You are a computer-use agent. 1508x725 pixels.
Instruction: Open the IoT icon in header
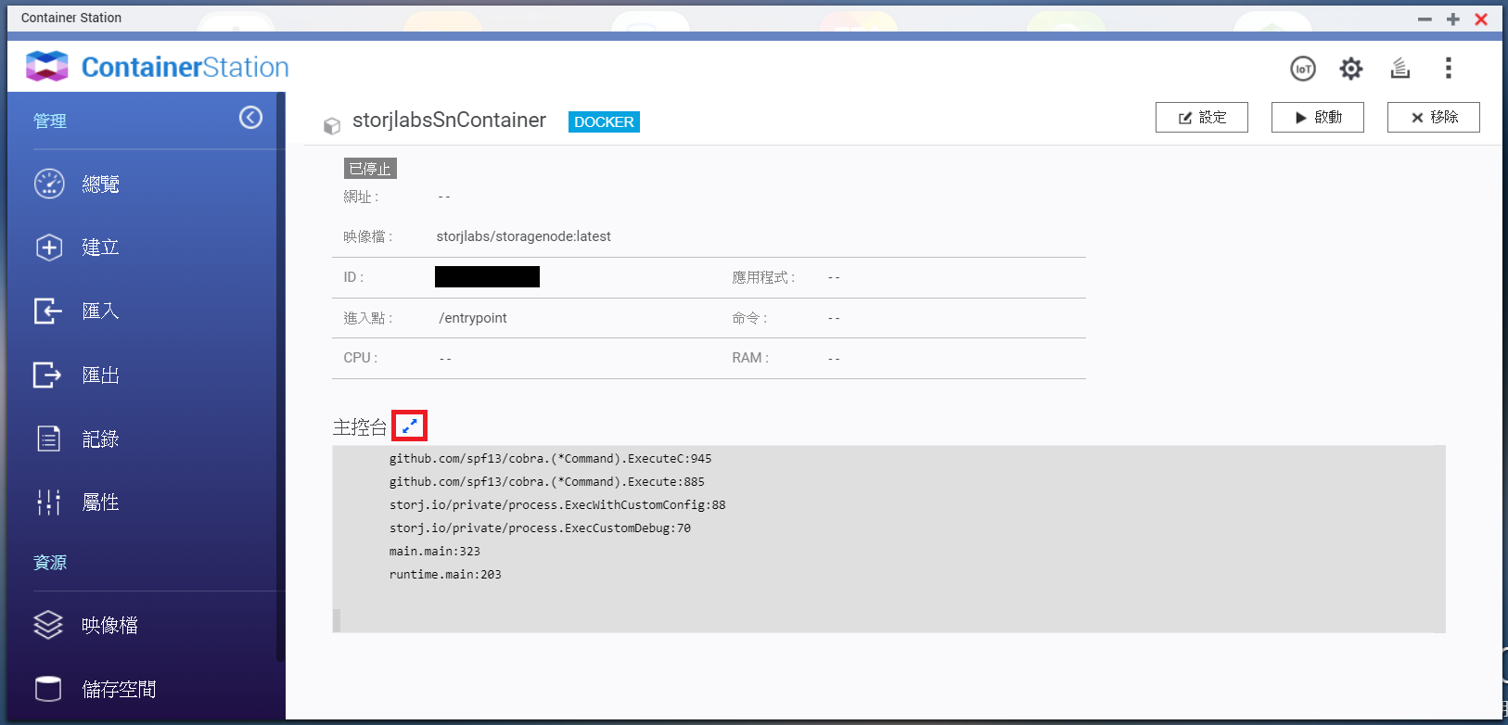point(1303,69)
